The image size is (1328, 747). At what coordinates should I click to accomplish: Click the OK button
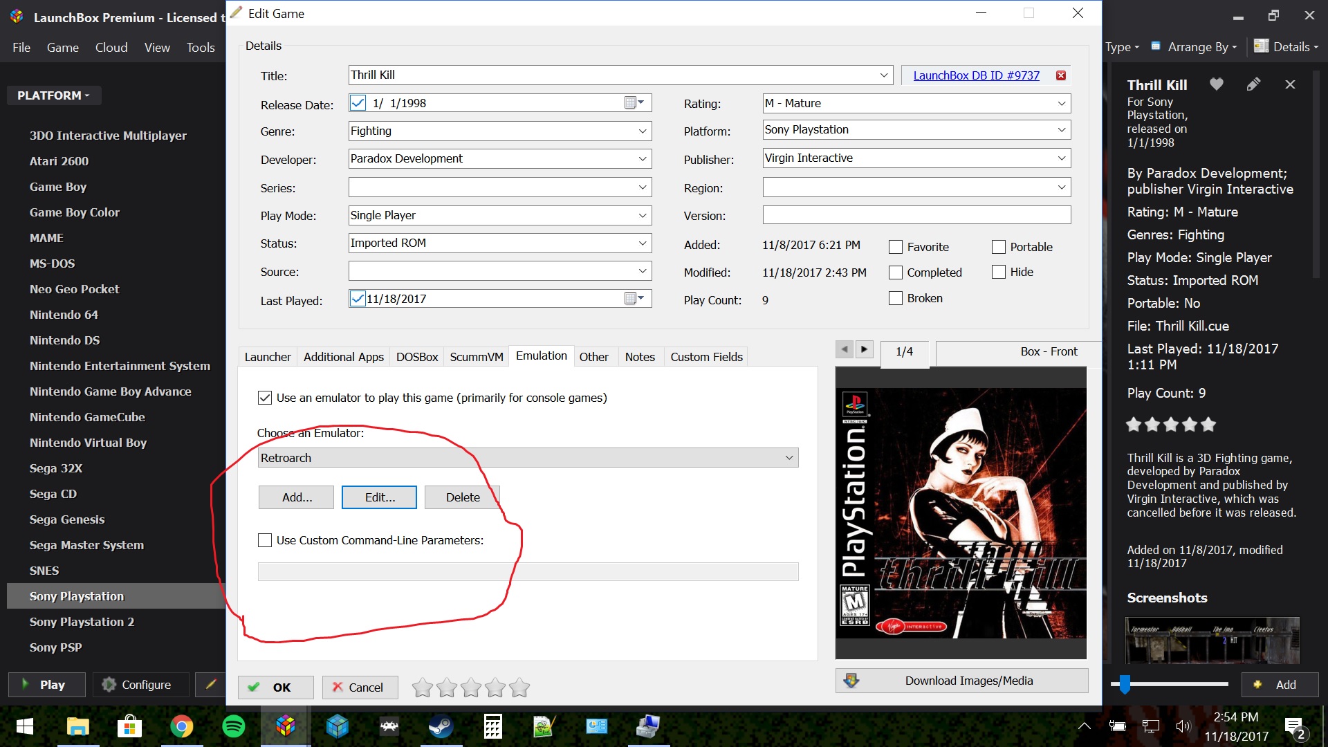(x=275, y=687)
